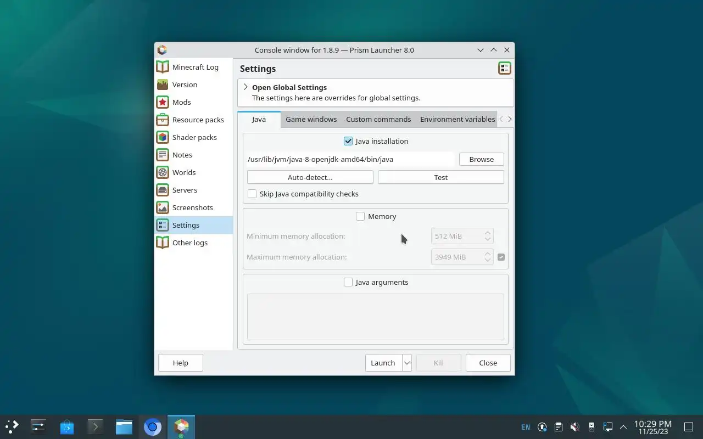
Task: Enable Skip Java compatibility checks
Action: [x=252, y=194]
